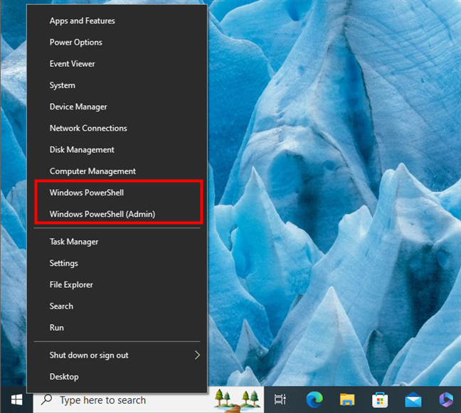
Task: Choose Network Connections
Action: point(117,128)
